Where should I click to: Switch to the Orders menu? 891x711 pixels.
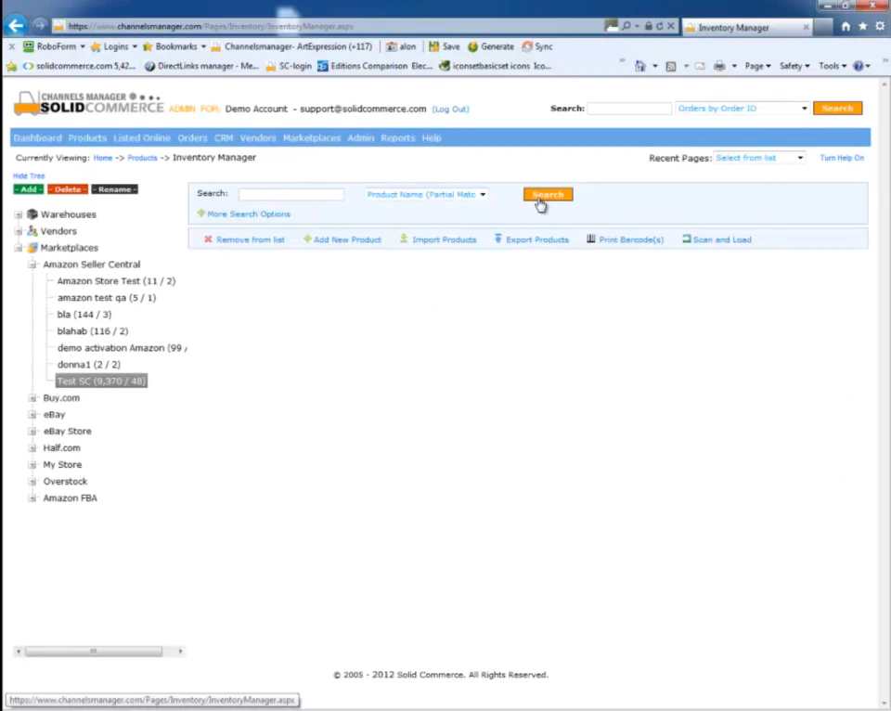tap(192, 137)
